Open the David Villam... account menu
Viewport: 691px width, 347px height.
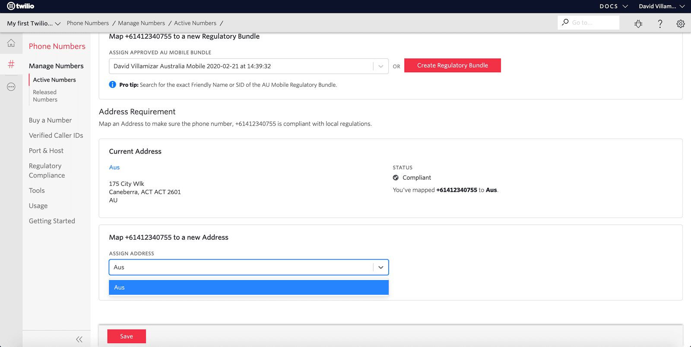tap(662, 6)
